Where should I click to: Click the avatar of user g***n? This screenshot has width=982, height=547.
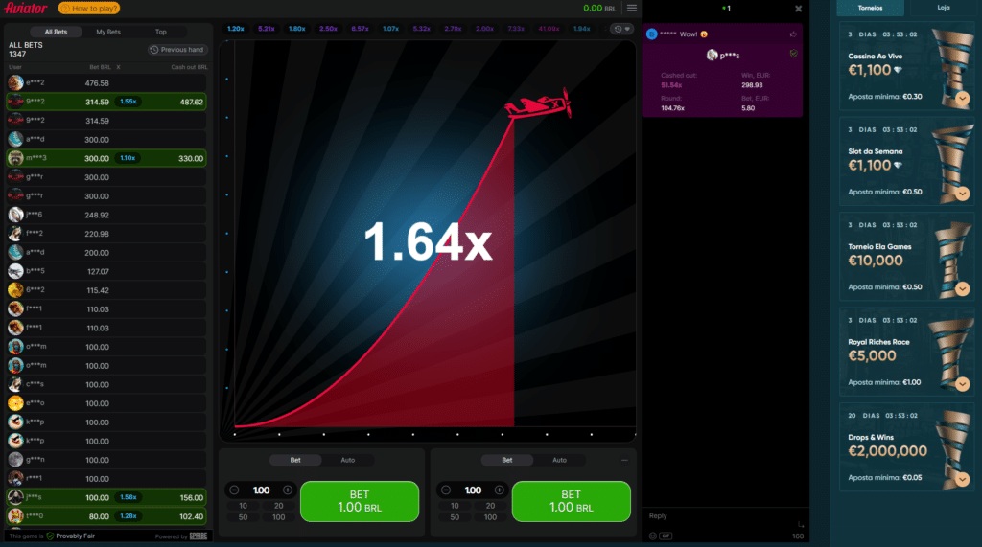point(15,460)
